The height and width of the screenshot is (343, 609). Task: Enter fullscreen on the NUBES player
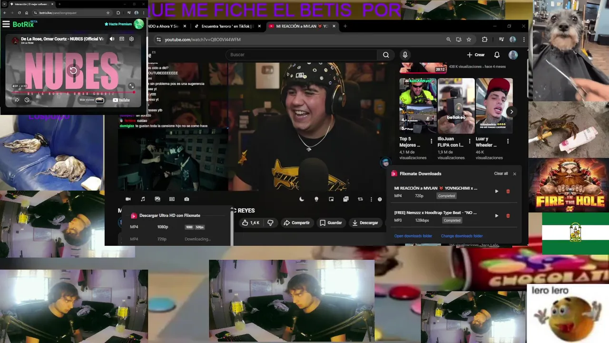[x=131, y=86]
